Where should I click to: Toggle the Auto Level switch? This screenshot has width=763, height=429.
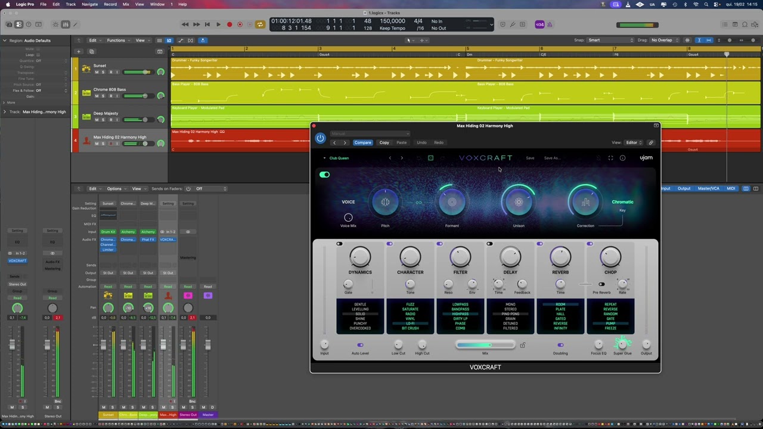click(x=360, y=345)
